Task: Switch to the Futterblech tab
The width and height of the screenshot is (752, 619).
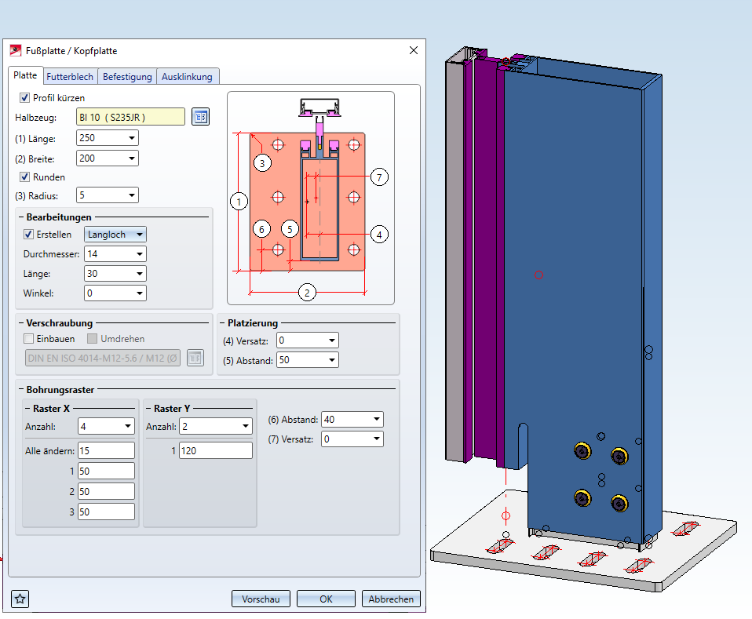Action: (x=70, y=76)
